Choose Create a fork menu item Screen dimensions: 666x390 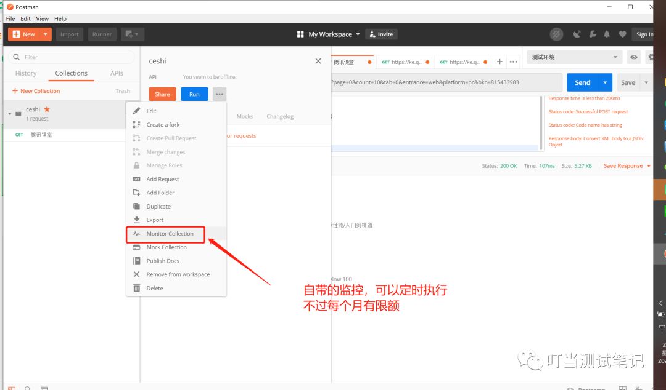click(x=176, y=125)
